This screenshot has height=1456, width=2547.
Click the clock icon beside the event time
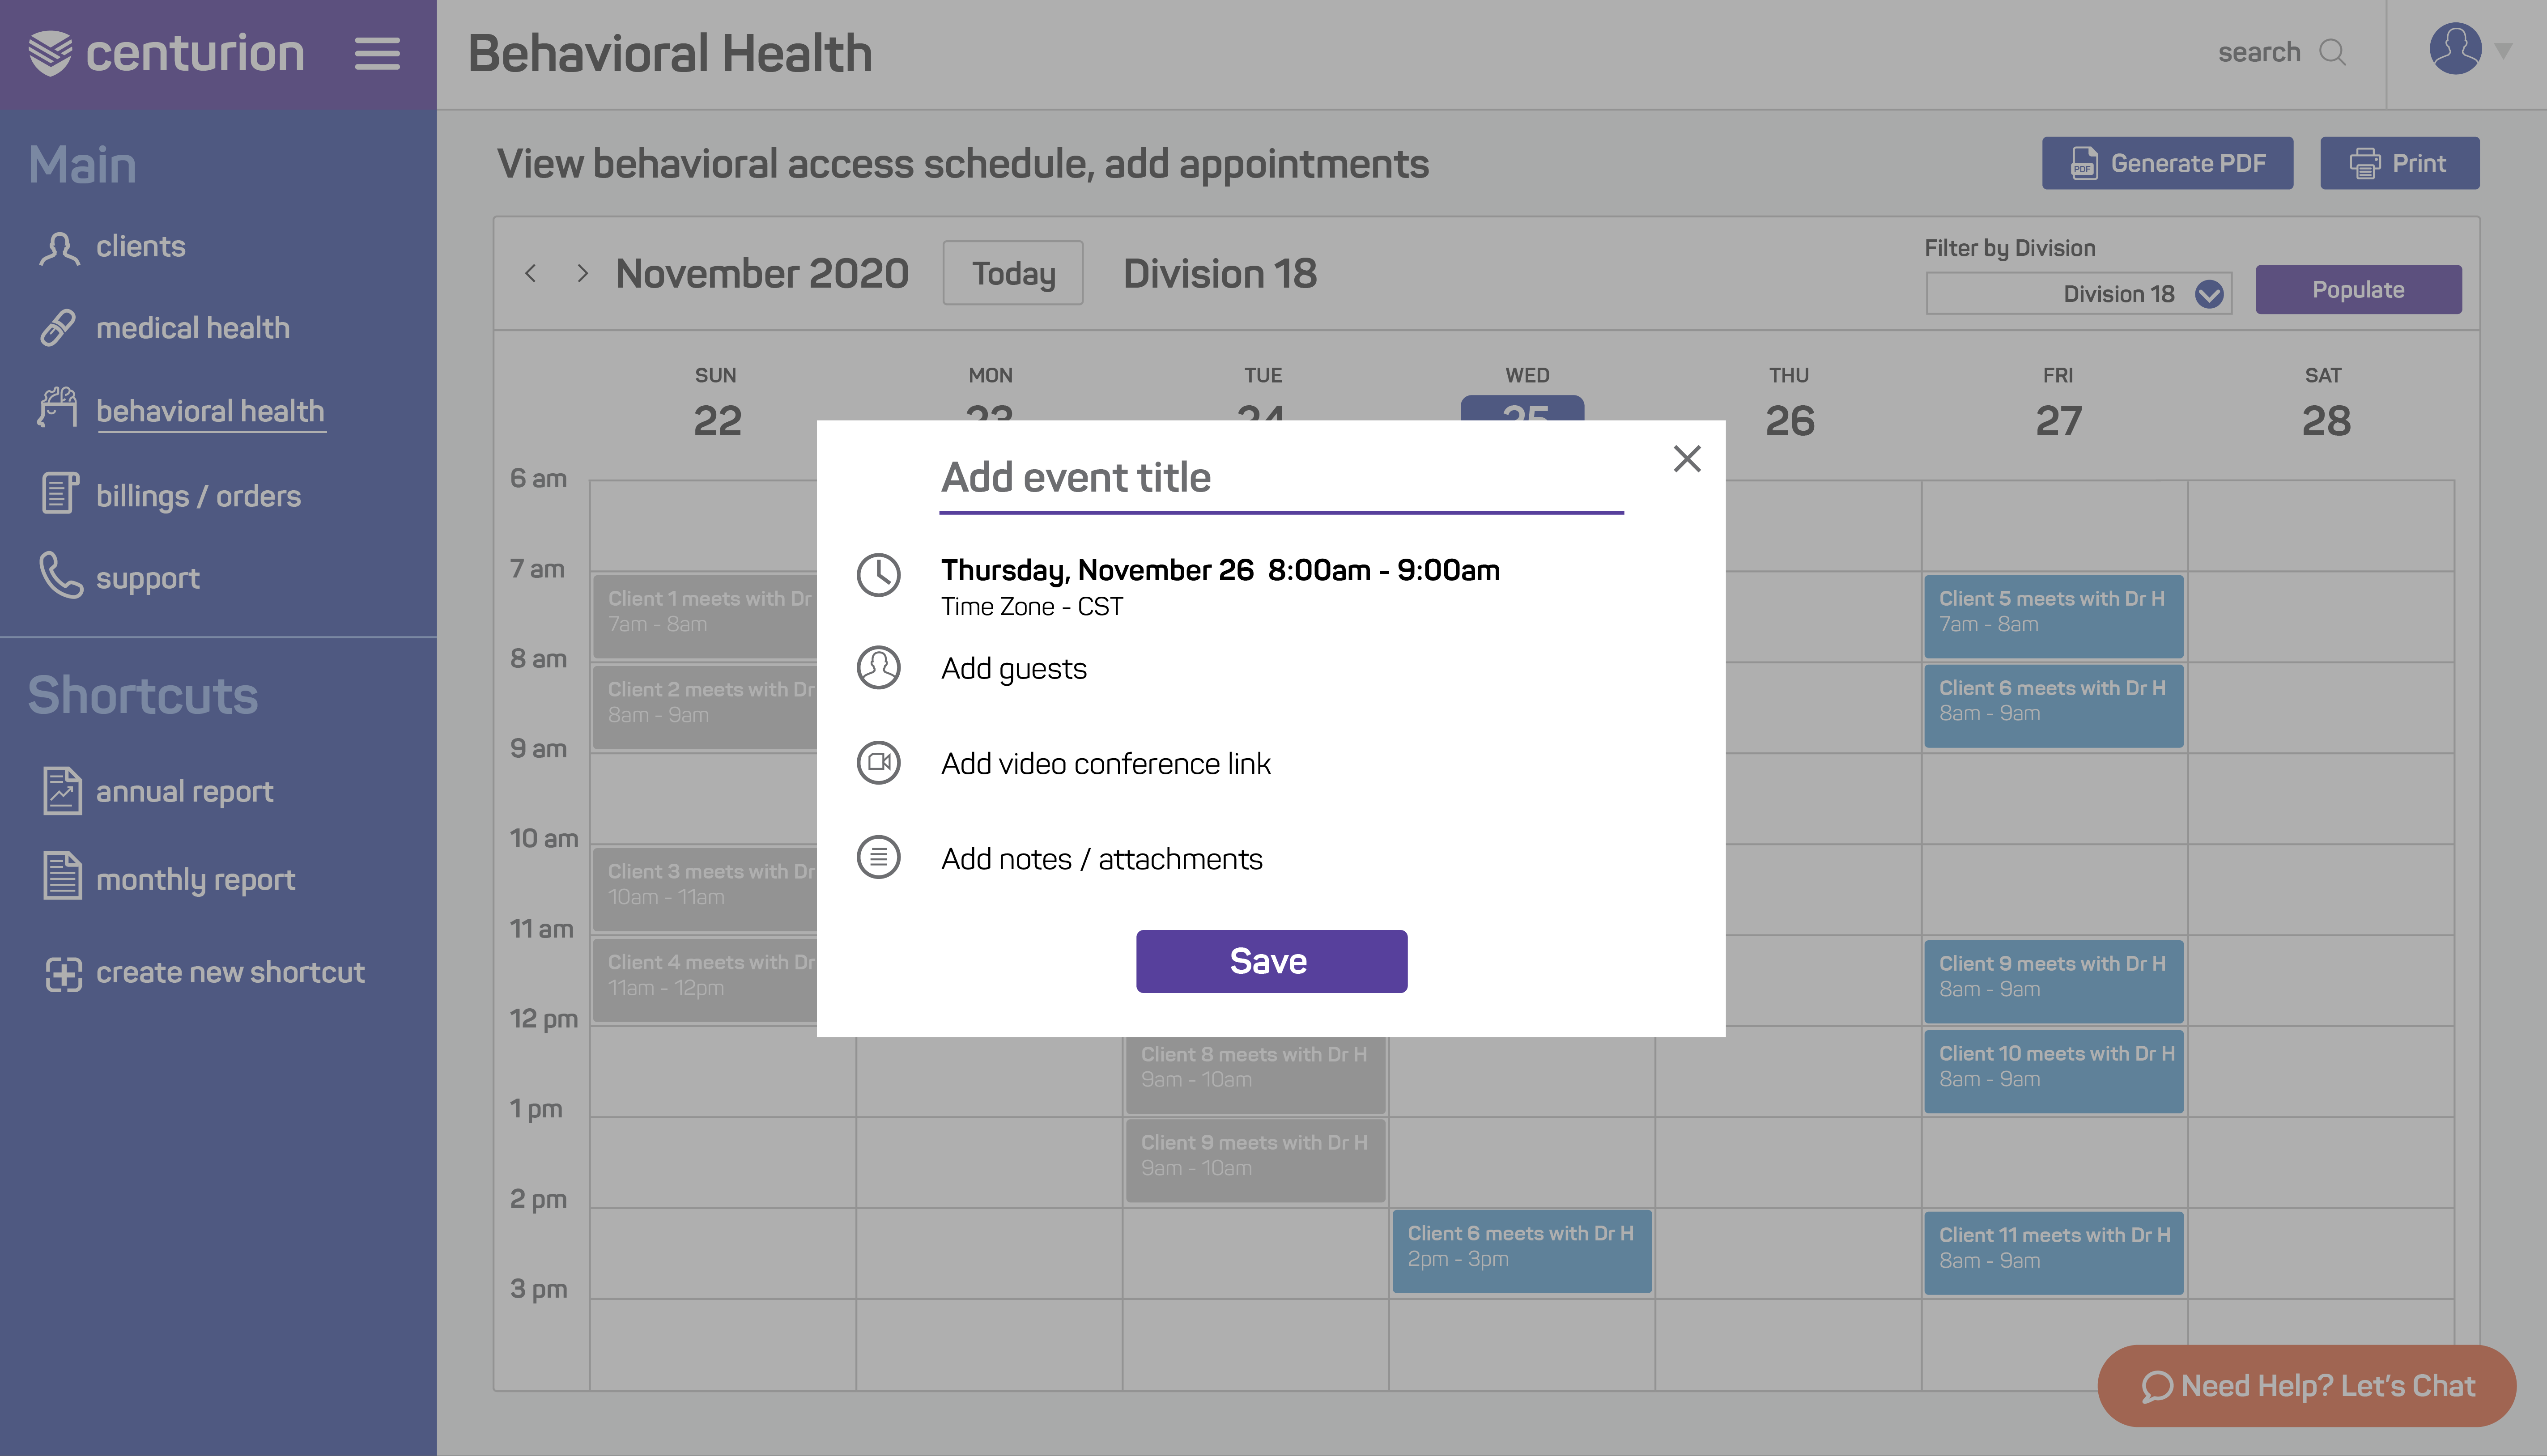pos(878,575)
